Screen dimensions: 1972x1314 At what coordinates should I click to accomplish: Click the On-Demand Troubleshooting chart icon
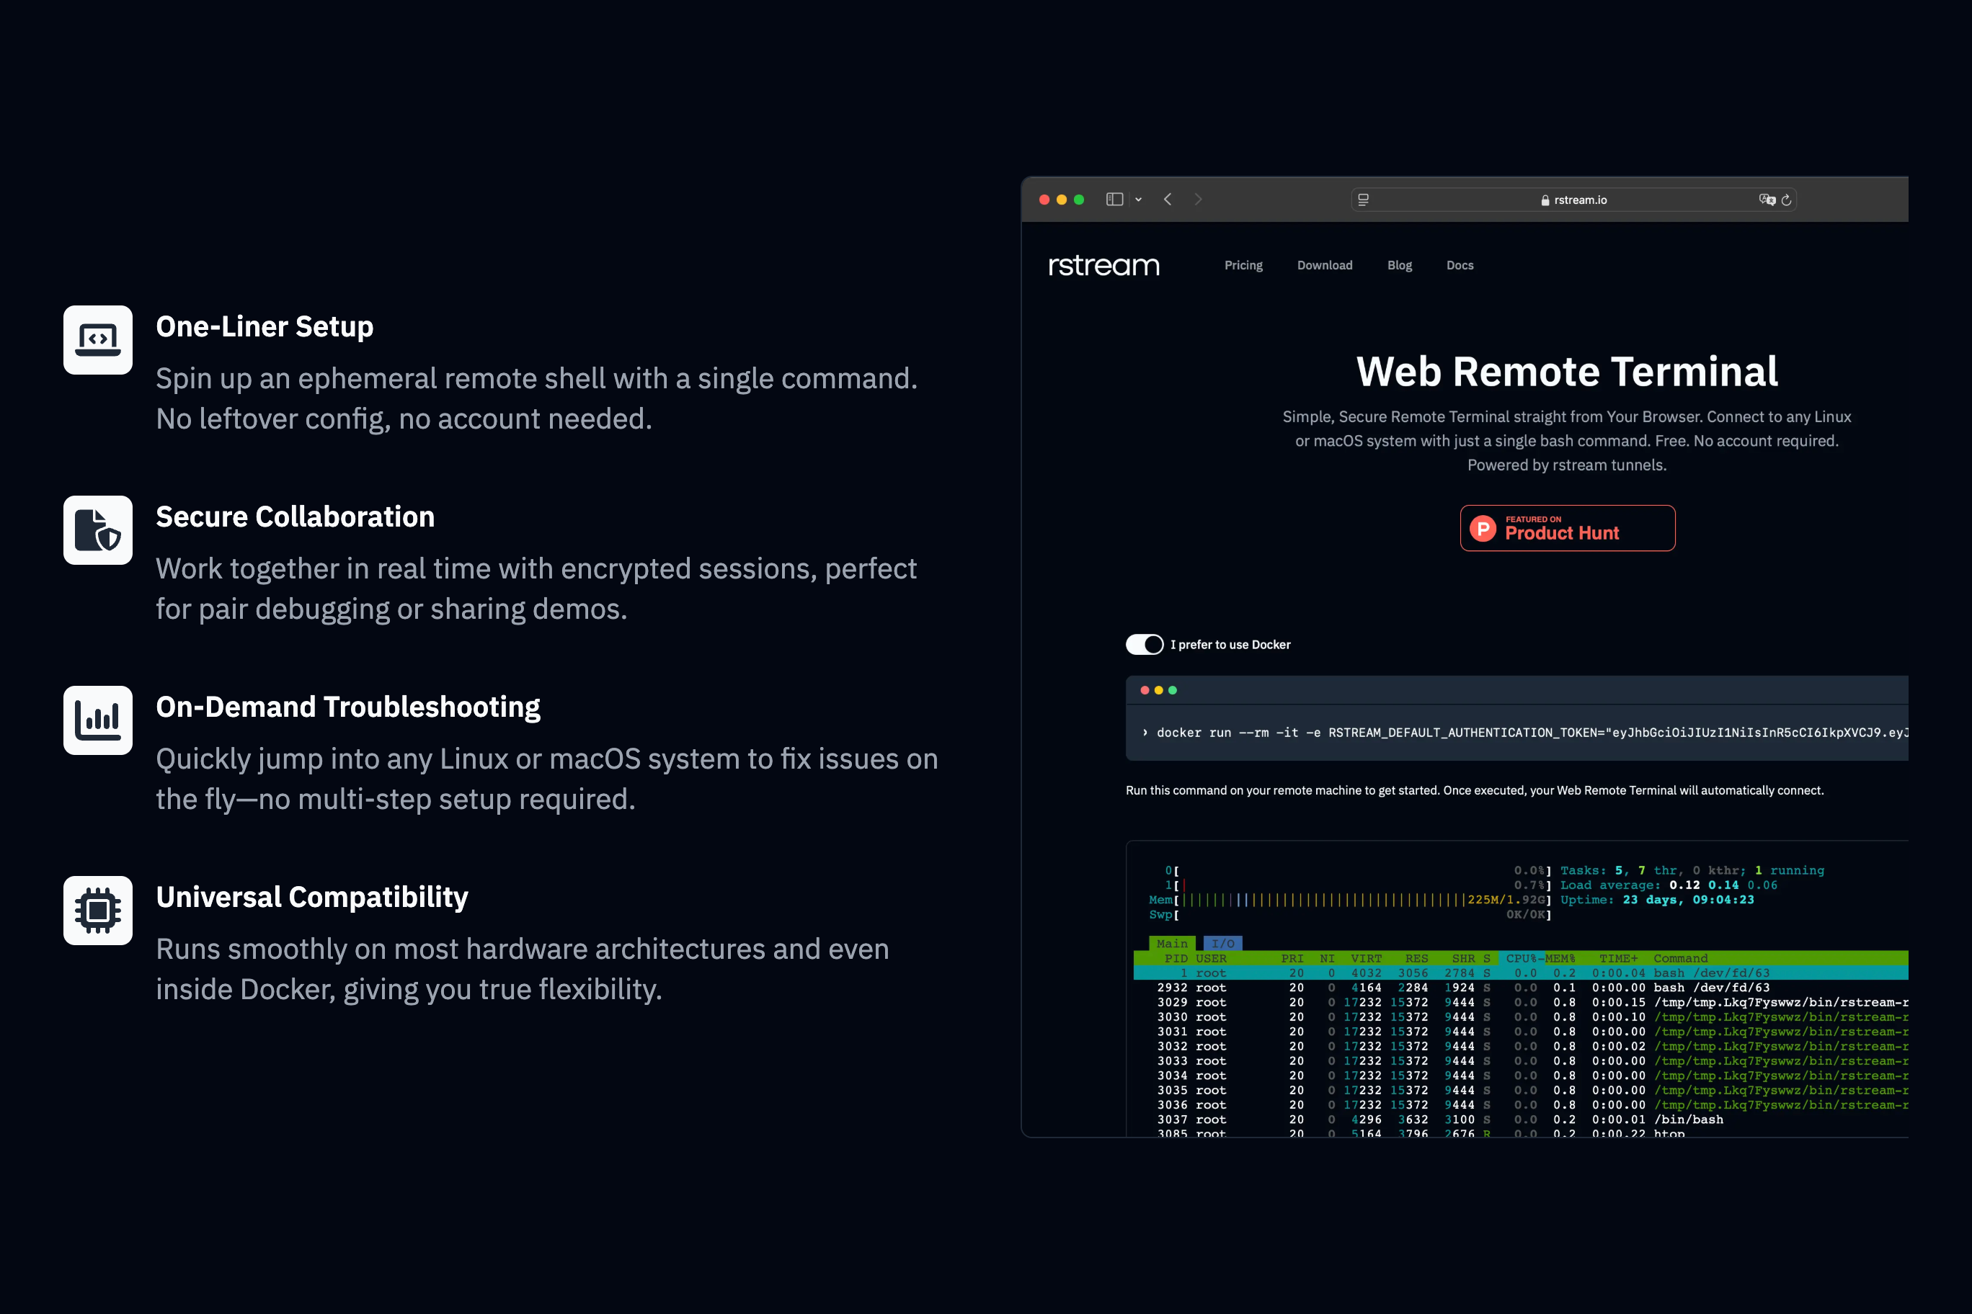98,720
